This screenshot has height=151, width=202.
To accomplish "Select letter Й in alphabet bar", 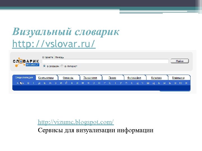I will (66, 83).
